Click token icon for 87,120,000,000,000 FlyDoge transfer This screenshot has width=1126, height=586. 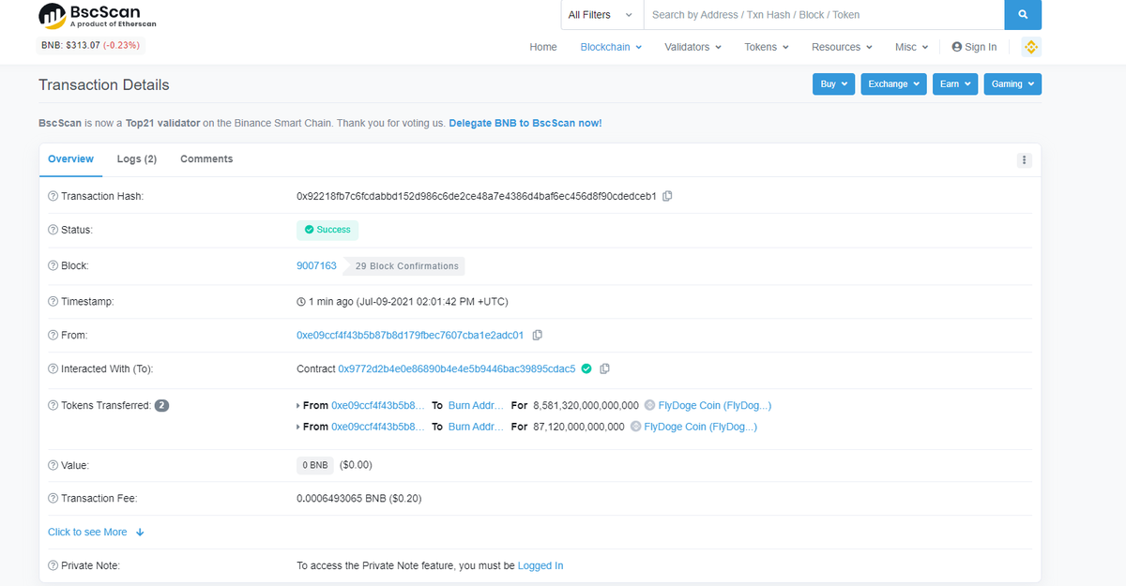coord(636,427)
